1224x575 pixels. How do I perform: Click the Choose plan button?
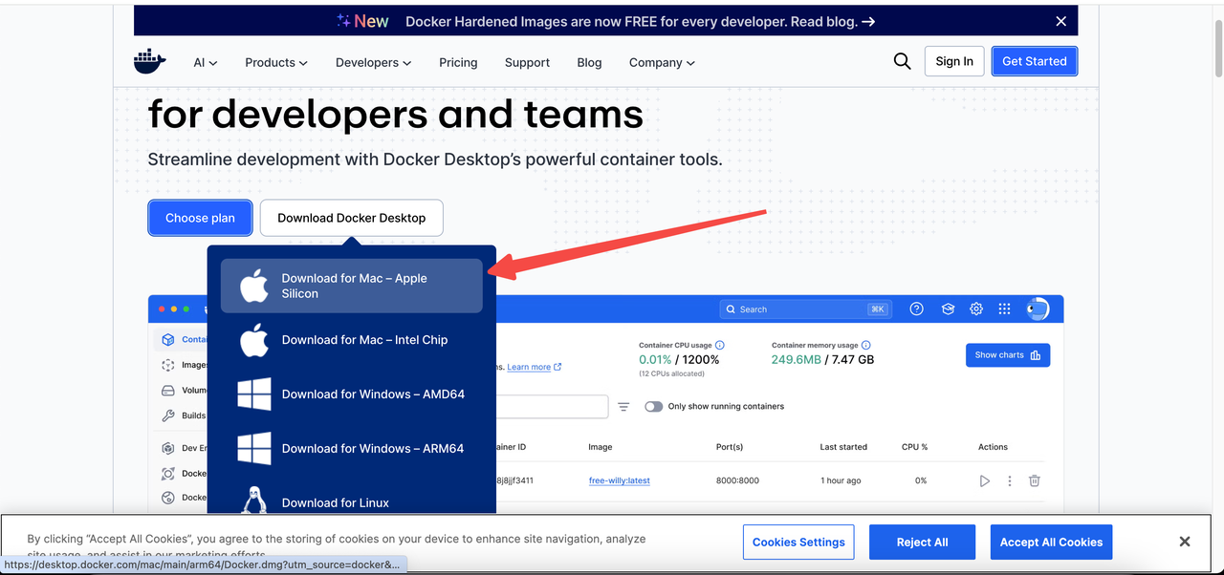[200, 218]
